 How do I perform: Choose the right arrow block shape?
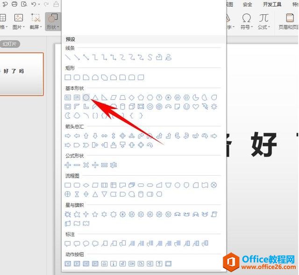(68, 136)
